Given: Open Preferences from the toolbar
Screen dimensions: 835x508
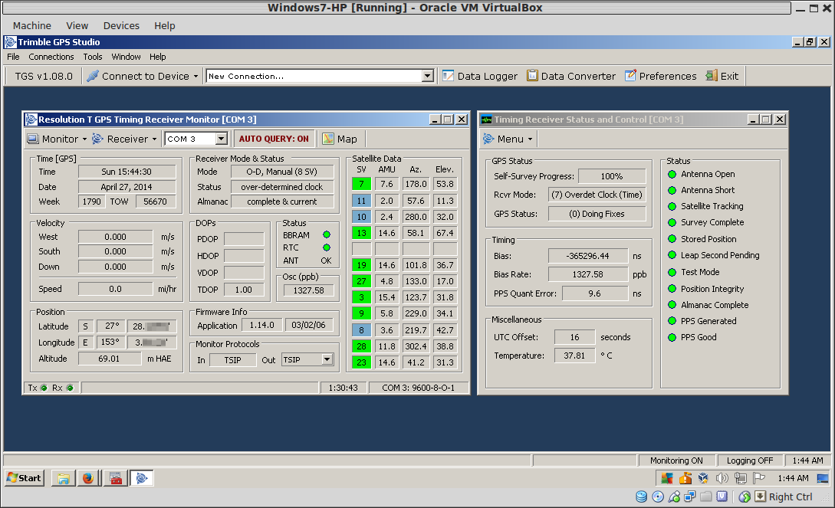Looking at the screenshot, I should tap(630, 76).
